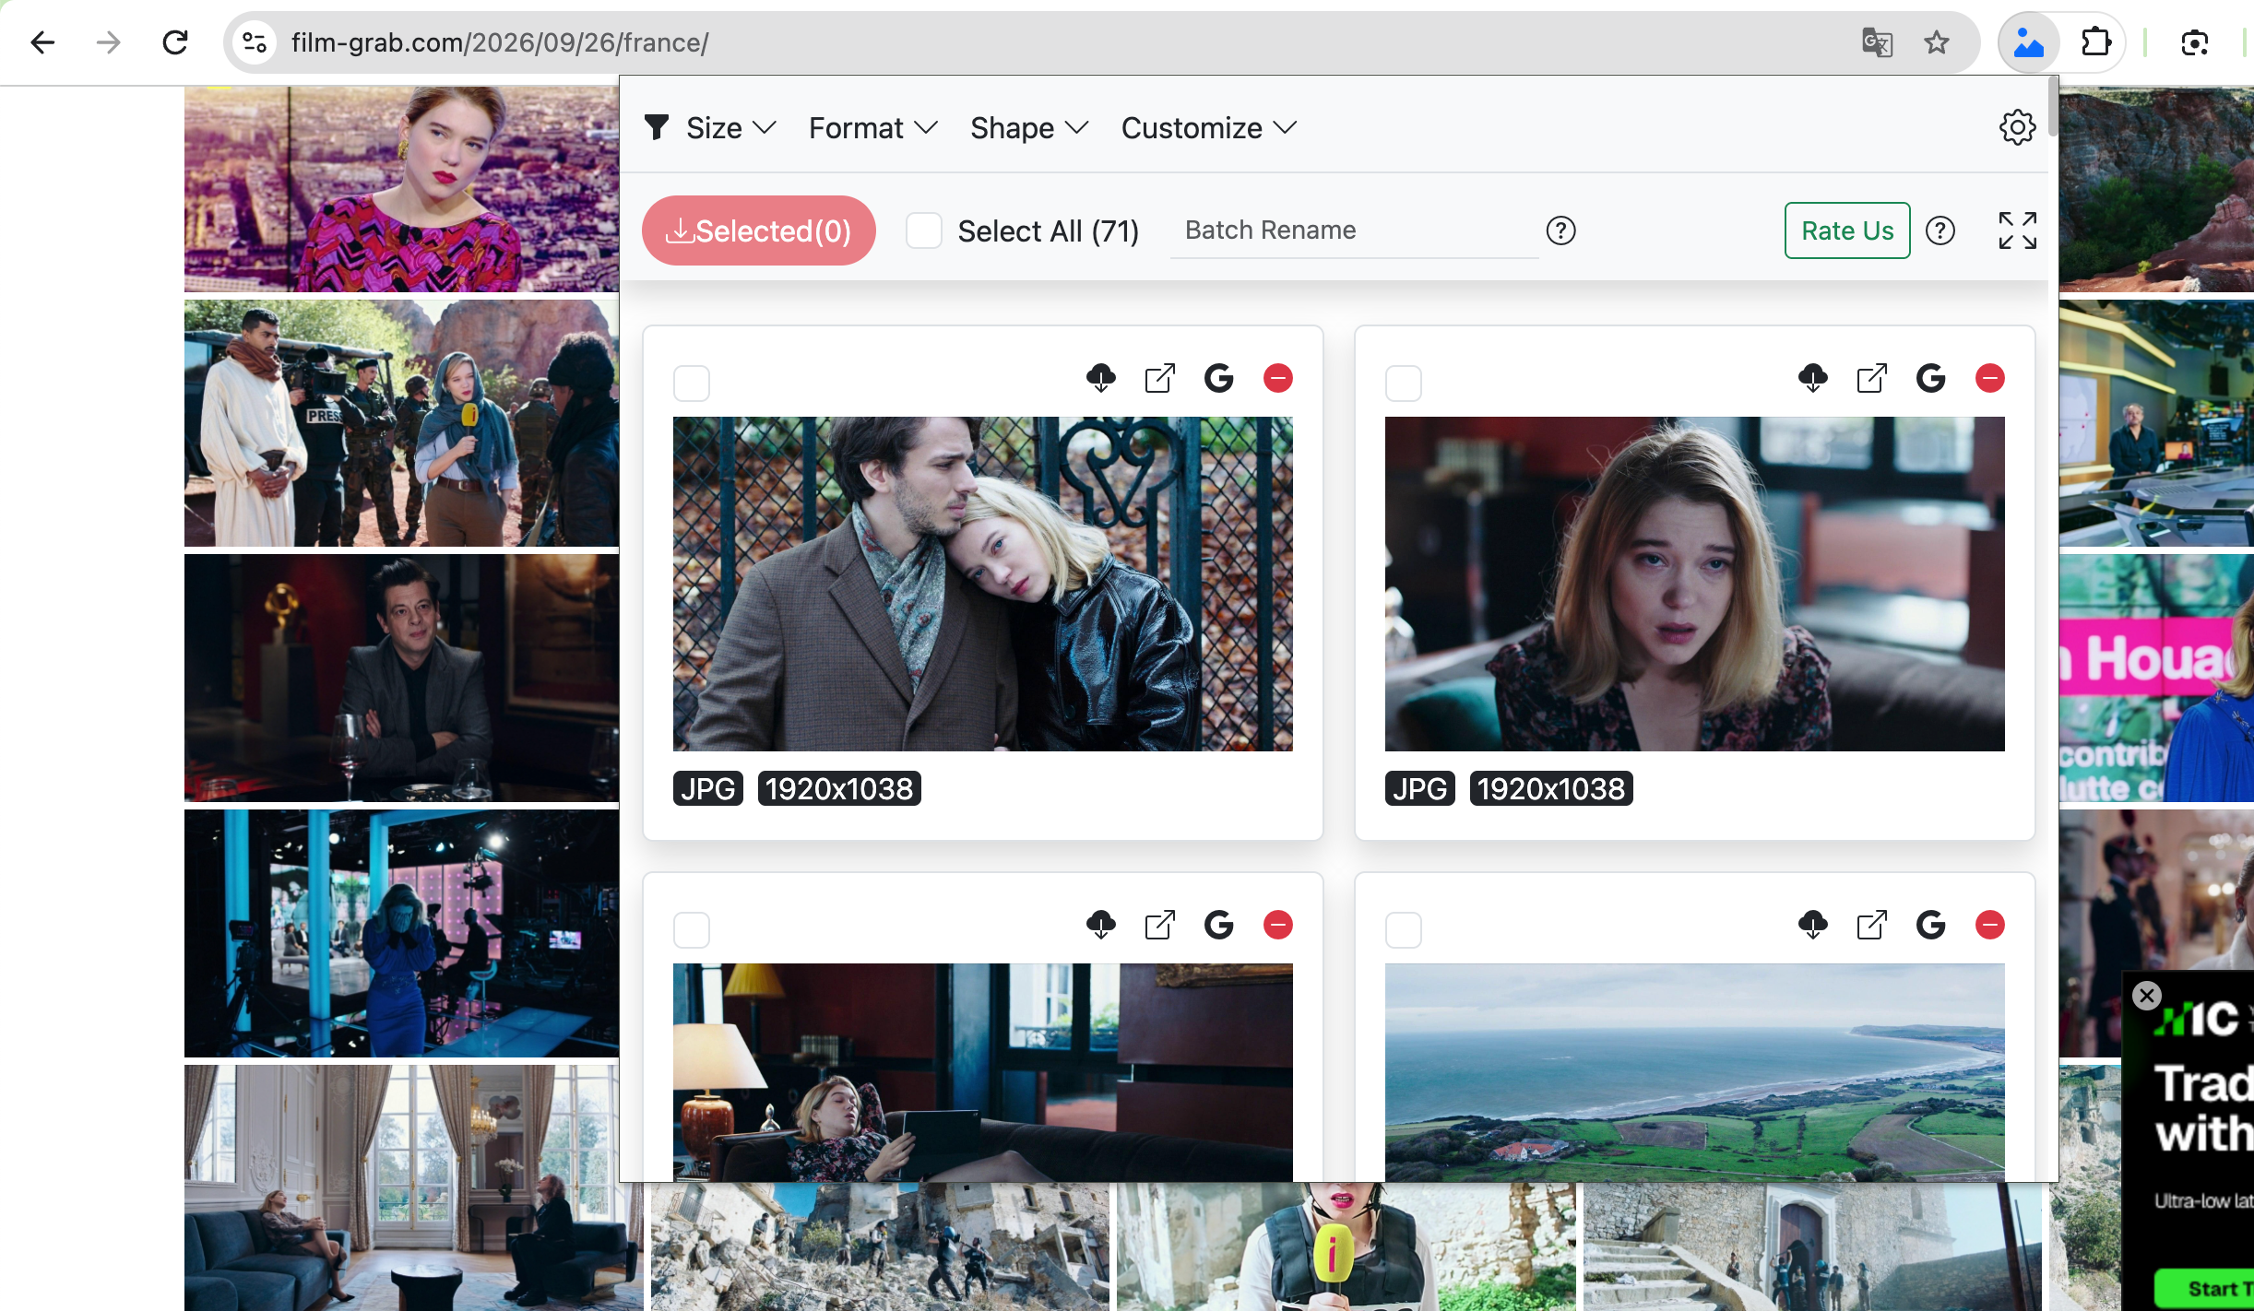This screenshot has height=1311, width=2254.
Task: Click the Batch Rename input field
Action: pyautogui.click(x=1354, y=230)
